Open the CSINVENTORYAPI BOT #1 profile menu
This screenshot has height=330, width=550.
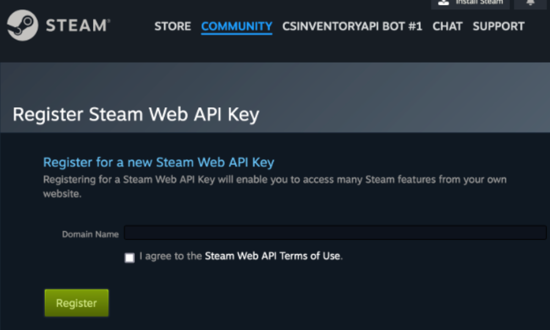point(352,26)
